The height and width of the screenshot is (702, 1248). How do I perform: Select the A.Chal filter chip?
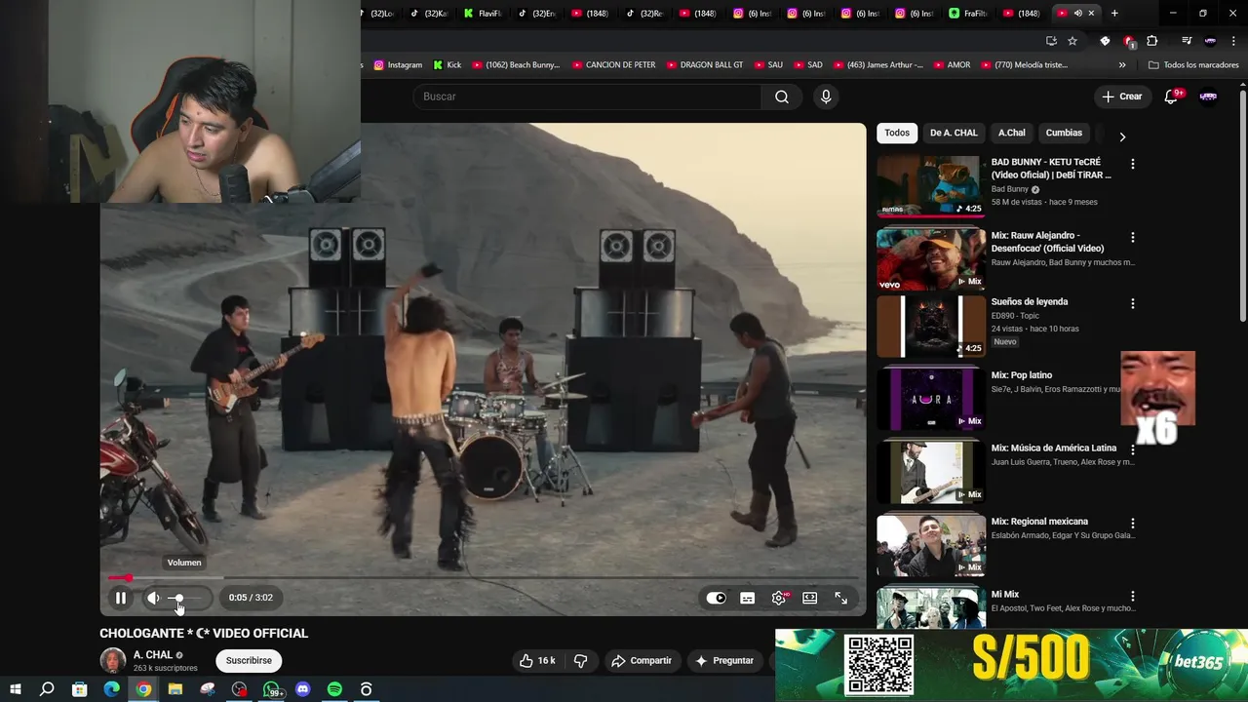[x=1012, y=133]
